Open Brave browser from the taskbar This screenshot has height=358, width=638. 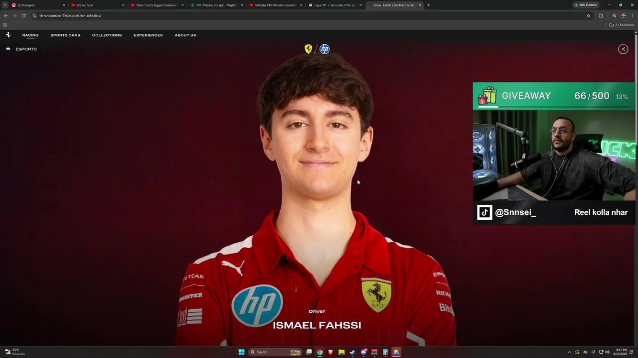click(x=330, y=352)
